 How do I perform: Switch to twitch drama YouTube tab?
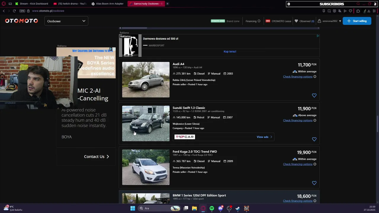tap(70, 4)
